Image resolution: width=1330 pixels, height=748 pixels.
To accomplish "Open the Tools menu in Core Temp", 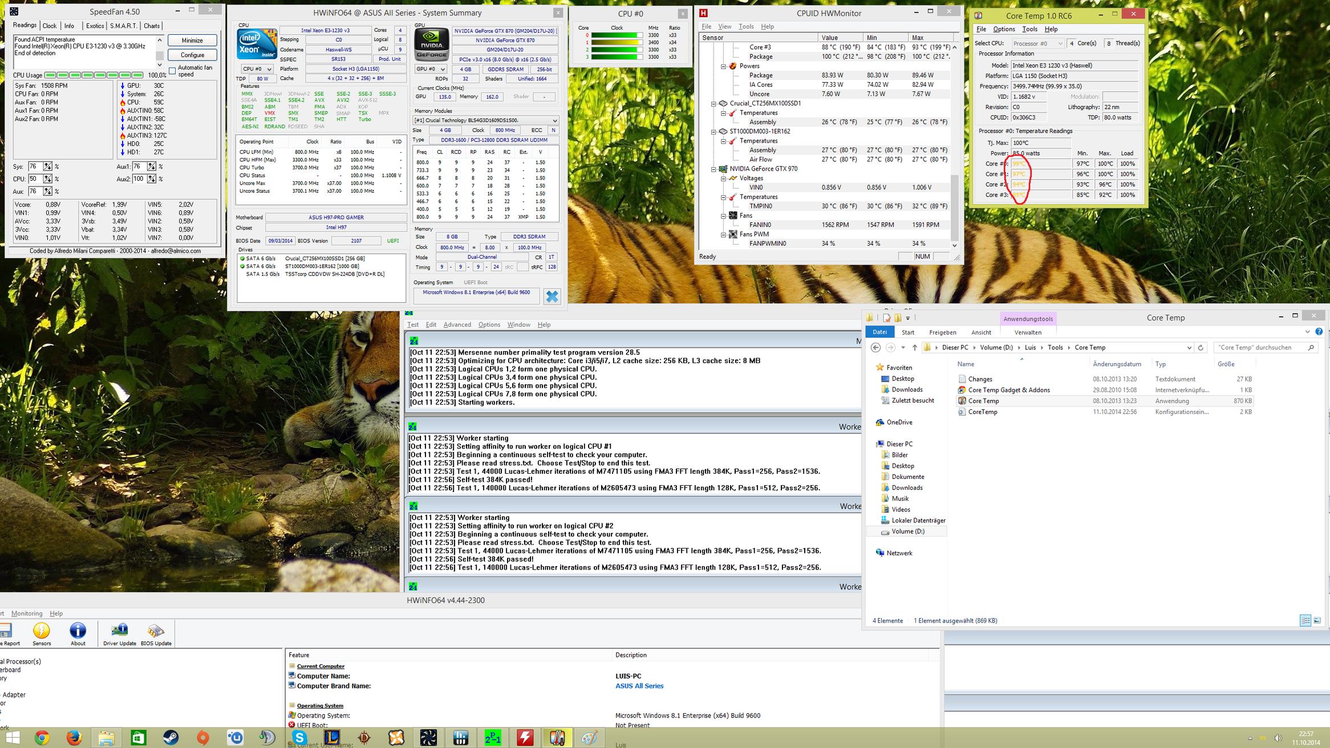I will (1029, 29).
